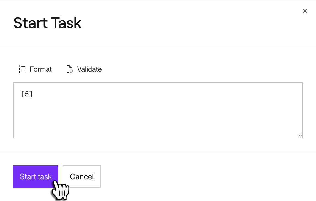Click the Start Task dialog title
This screenshot has width=316, height=201.
(47, 23)
